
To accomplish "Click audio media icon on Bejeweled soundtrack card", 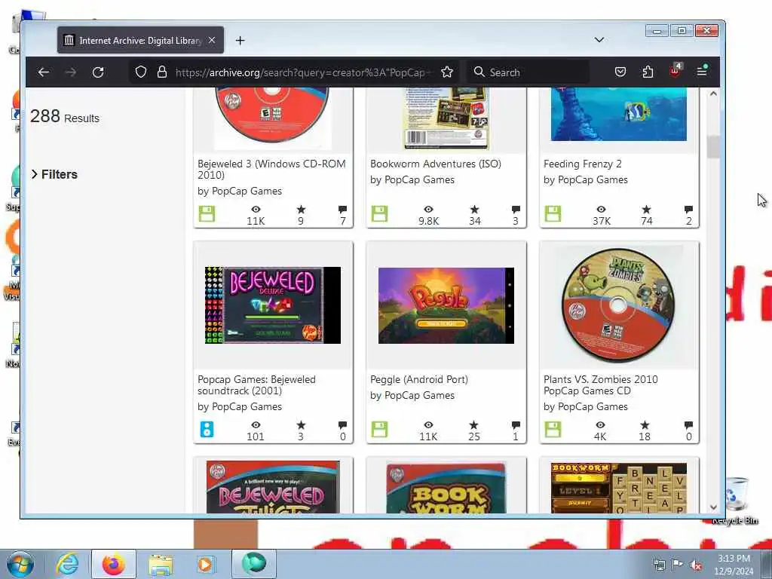I will pos(207,429).
